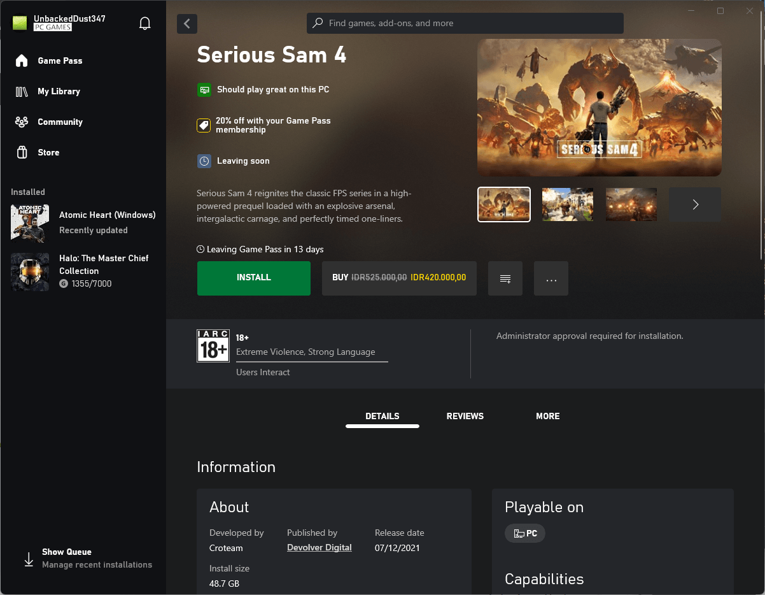Select the third screenshot thumbnail
The height and width of the screenshot is (595, 765).
tap(631, 204)
